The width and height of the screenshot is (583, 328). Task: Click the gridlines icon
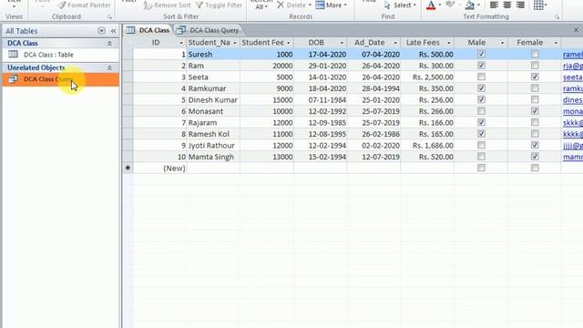click(537, 5)
